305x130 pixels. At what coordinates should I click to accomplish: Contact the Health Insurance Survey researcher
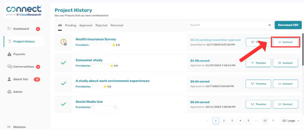click(x=285, y=42)
